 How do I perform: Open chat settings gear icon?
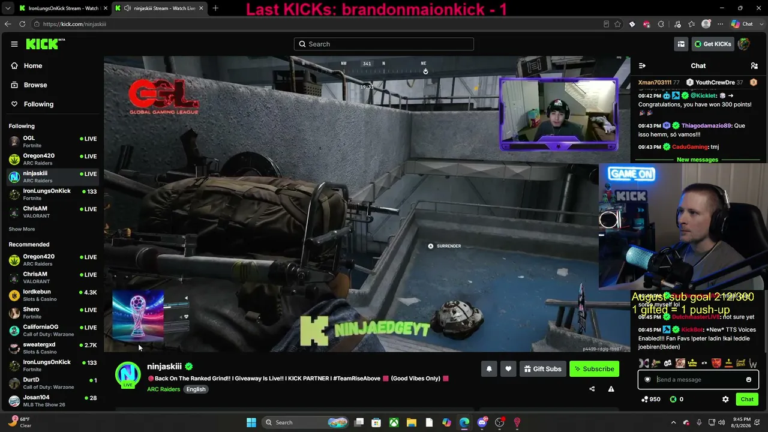(x=725, y=399)
